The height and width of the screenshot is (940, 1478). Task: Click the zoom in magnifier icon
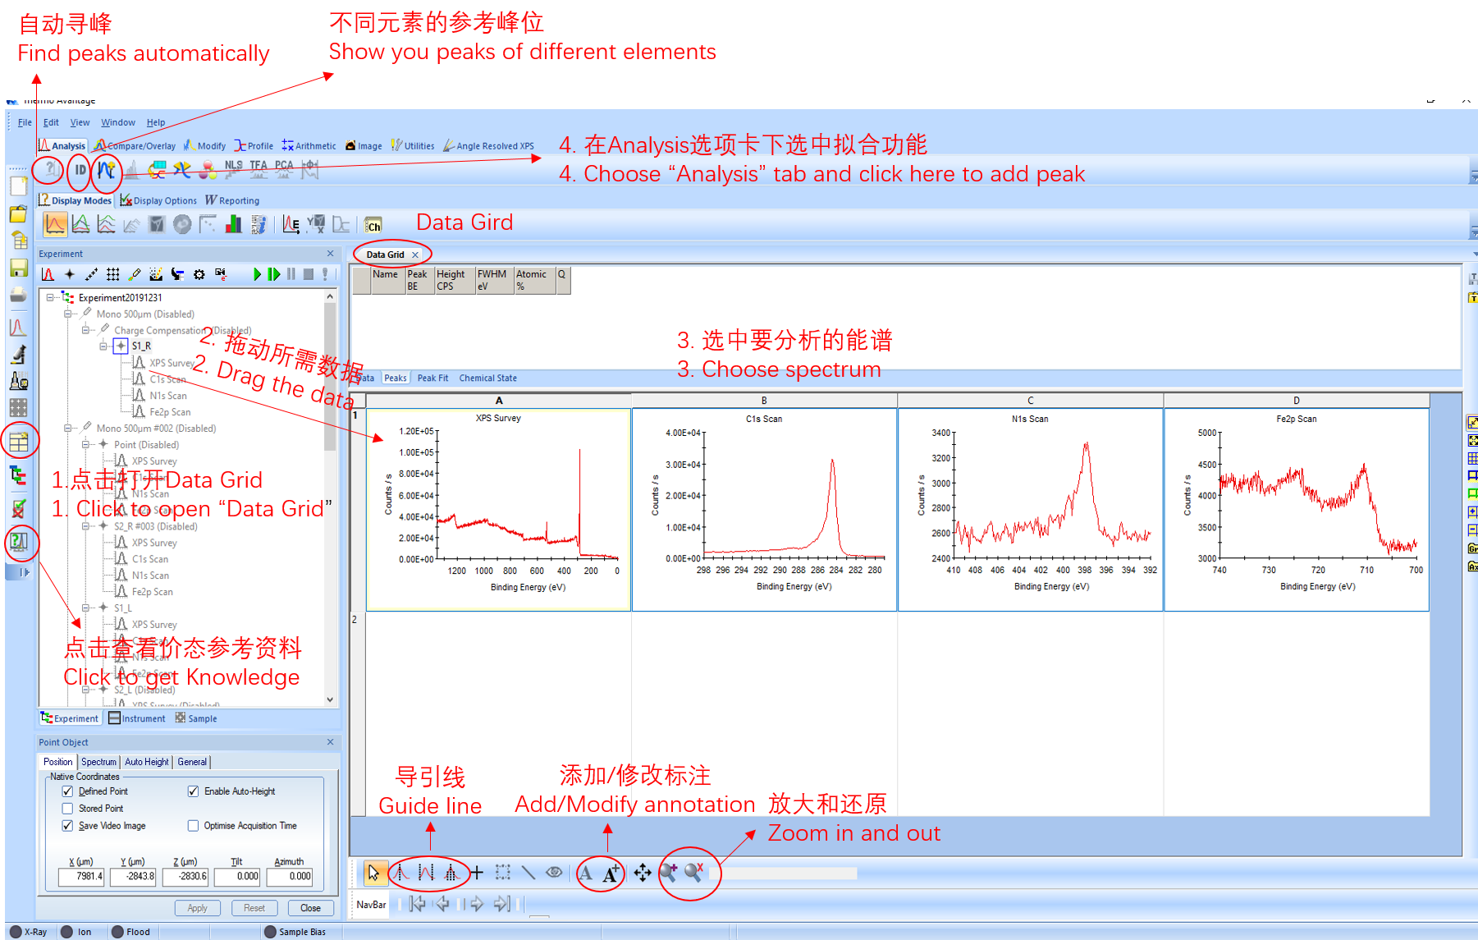[x=668, y=873]
